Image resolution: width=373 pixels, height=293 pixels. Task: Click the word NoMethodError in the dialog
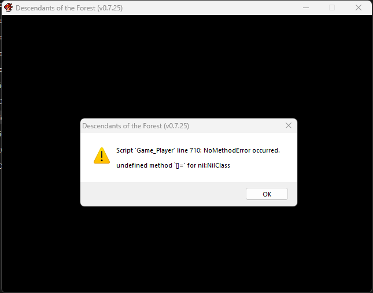[227, 150]
